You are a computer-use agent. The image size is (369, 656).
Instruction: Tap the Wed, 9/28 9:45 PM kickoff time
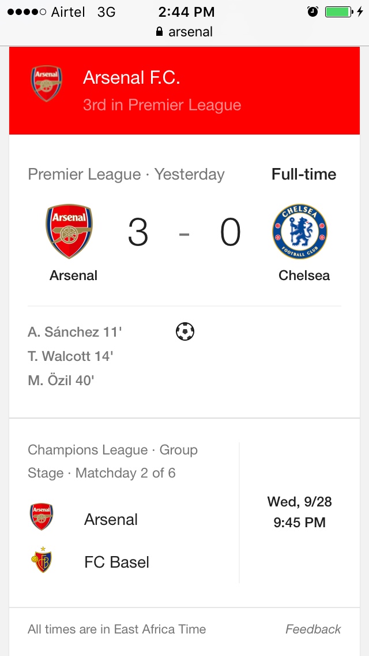pyautogui.click(x=299, y=512)
